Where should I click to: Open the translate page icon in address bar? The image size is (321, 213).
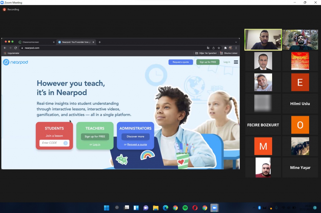pyautogui.click(x=208, y=48)
